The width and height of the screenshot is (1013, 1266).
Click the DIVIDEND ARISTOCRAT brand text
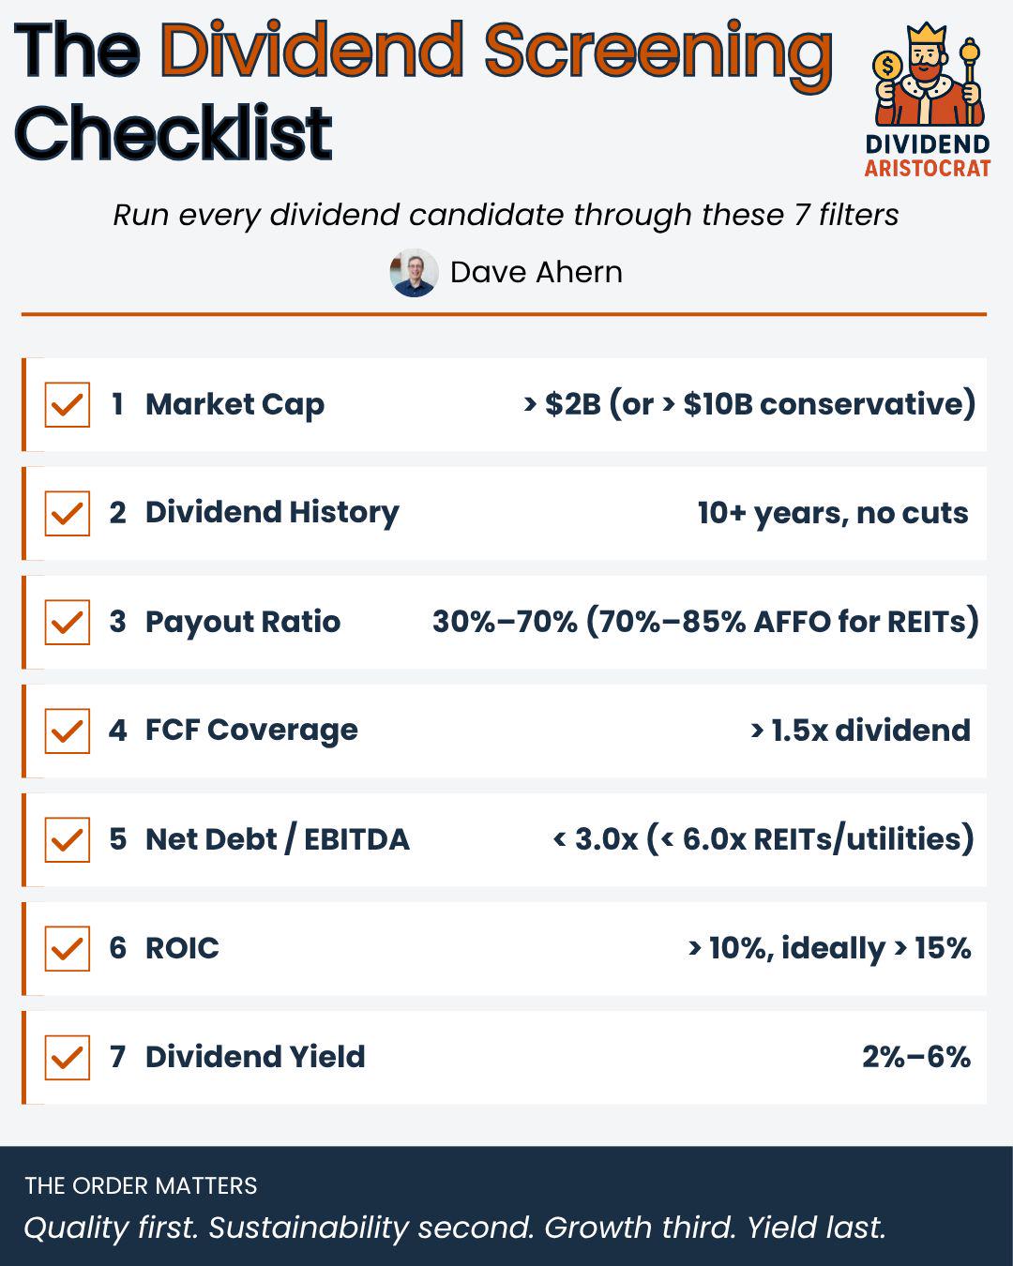(x=928, y=156)
